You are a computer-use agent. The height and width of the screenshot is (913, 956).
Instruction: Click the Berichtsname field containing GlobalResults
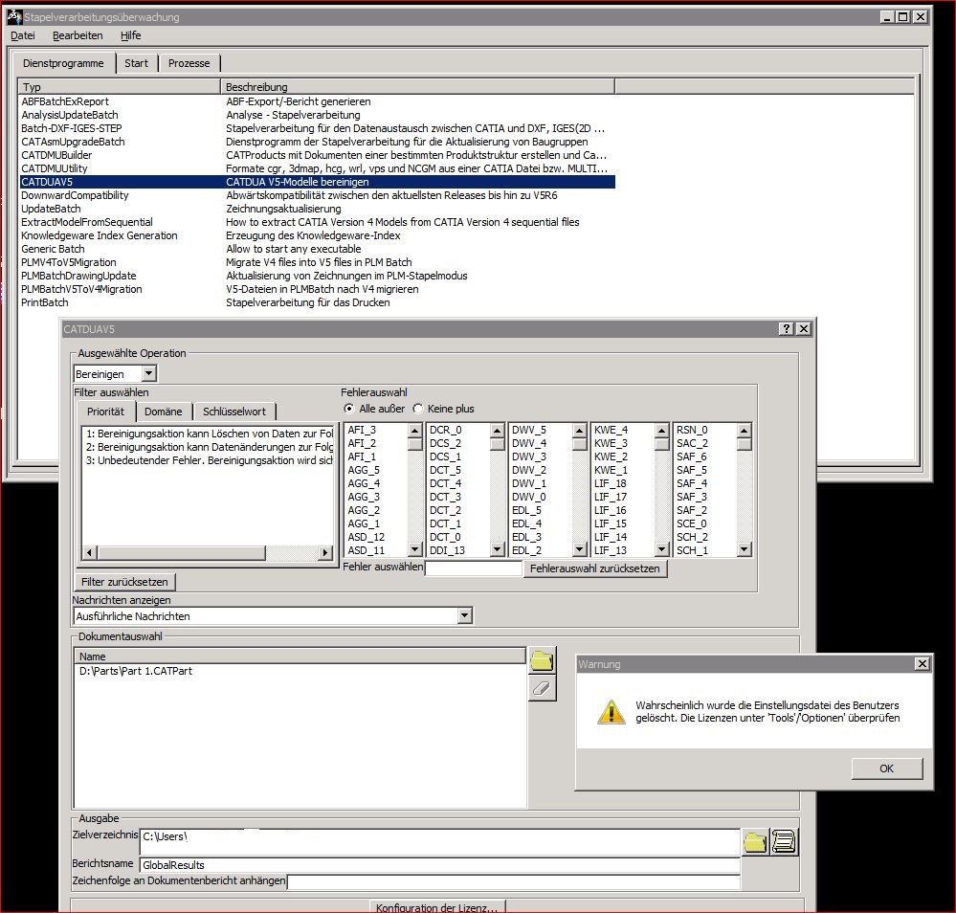pos(439,865)
